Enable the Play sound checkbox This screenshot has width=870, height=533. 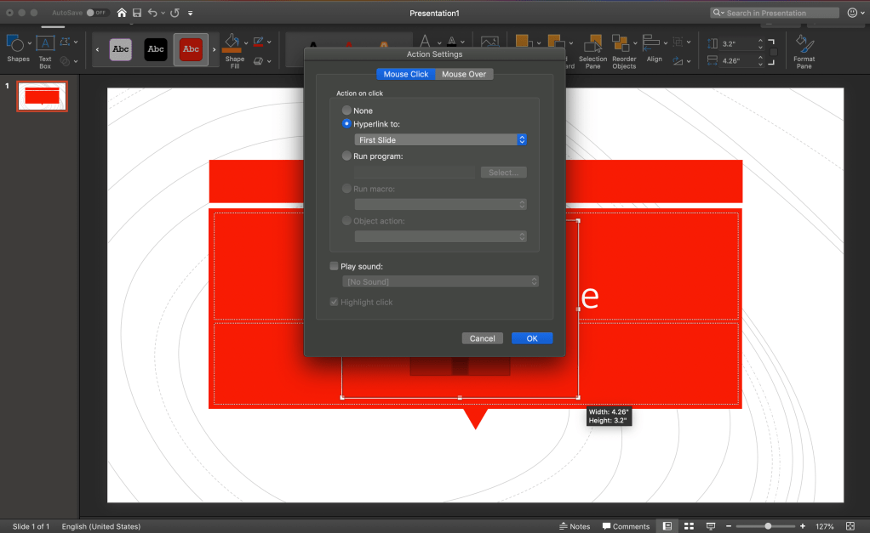(x=335, y=266)
